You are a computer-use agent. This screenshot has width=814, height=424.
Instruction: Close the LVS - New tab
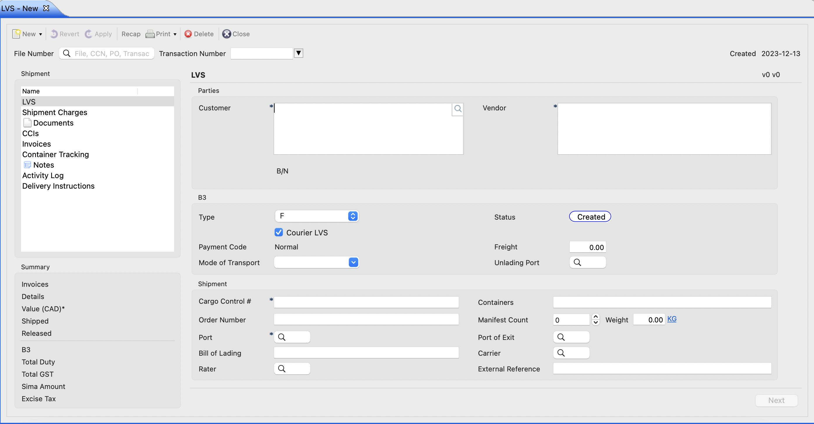pyautogui.click(x=46, y=8)
